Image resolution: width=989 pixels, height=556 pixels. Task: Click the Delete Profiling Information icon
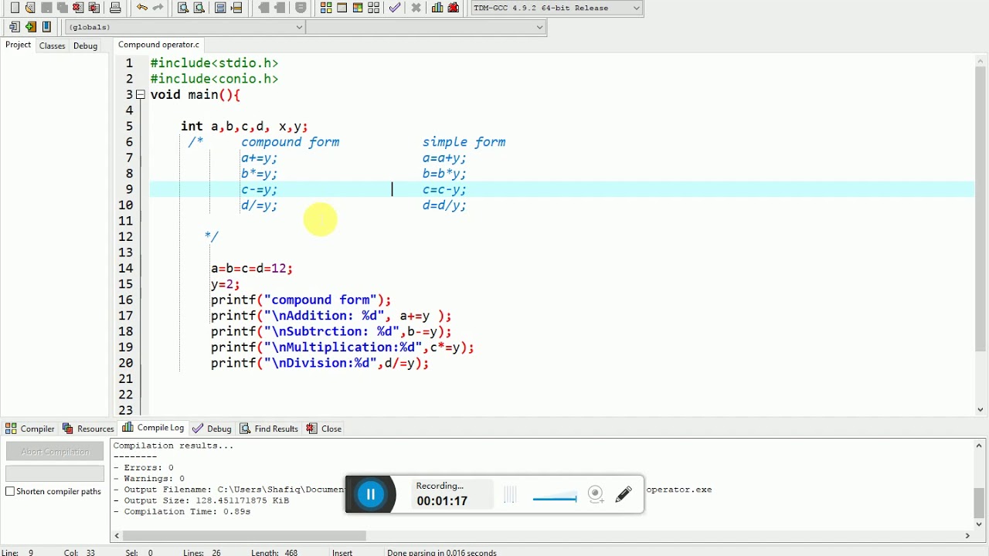pos(454,8)
